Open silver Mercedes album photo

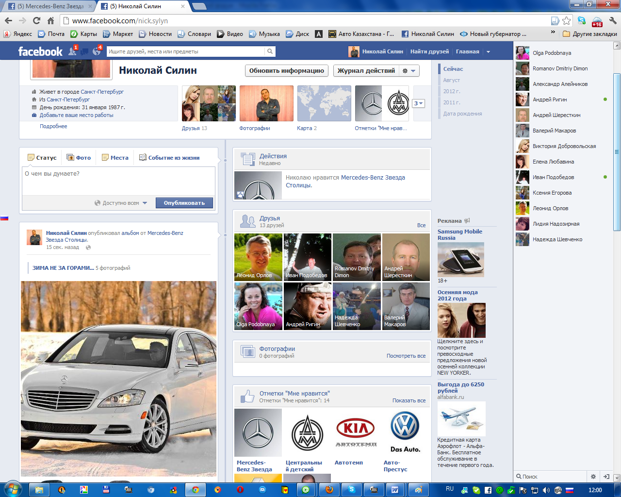(x=118, y=379)
